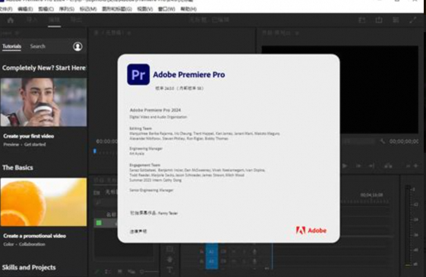Switch Project panel to list view

pyautogui.click(x=108, y=271)
